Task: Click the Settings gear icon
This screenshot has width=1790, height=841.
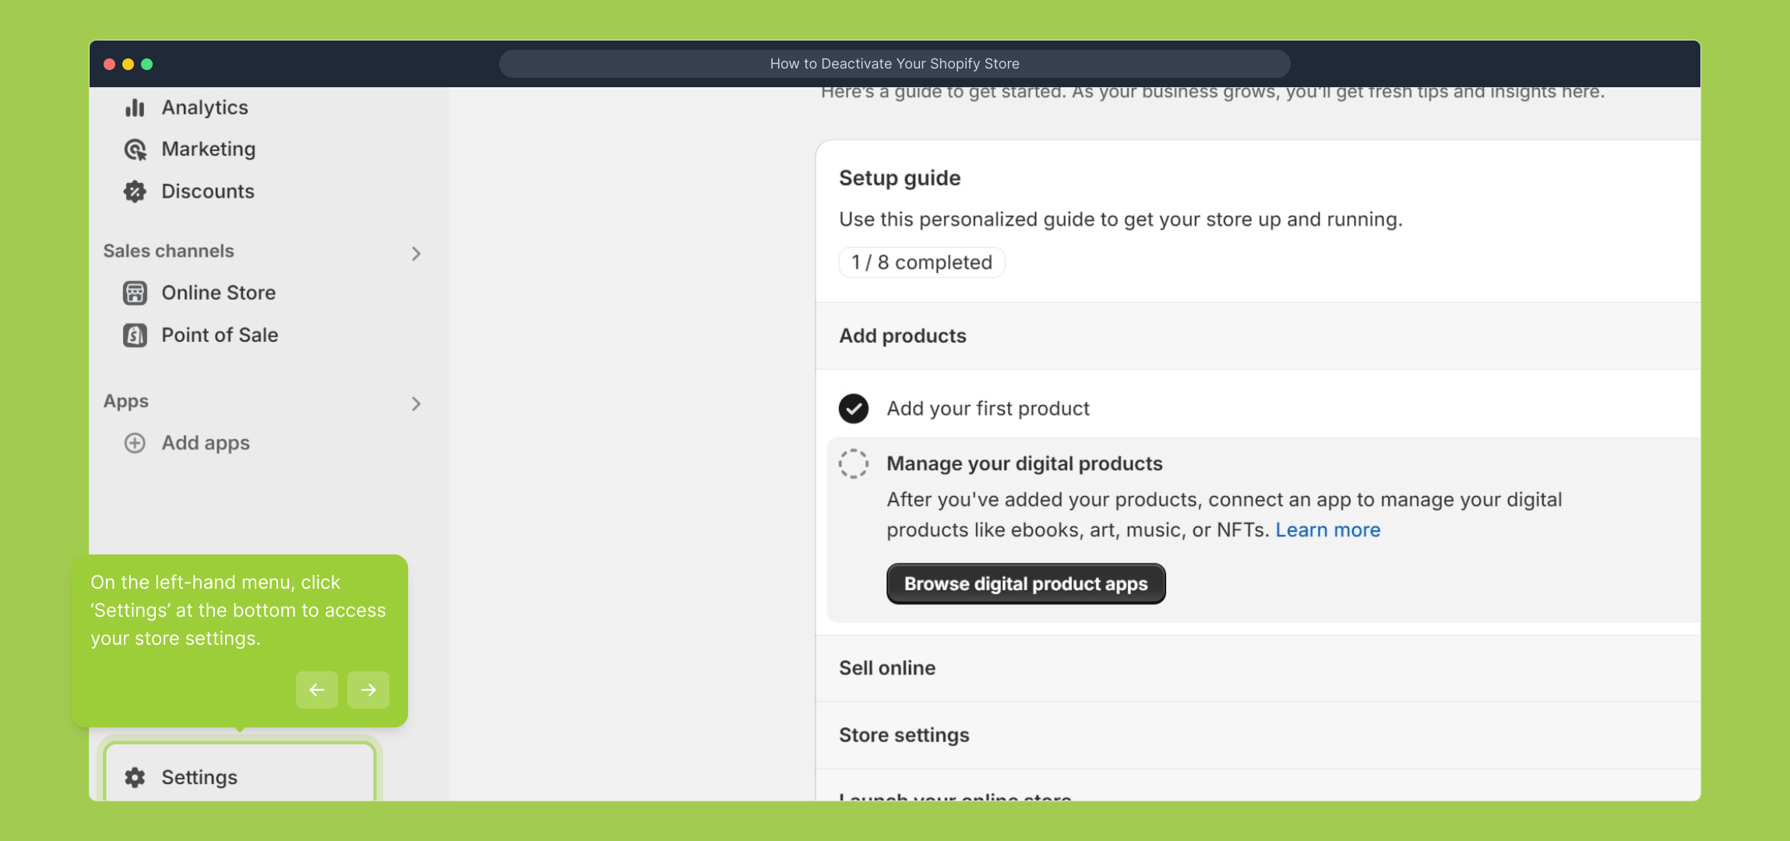Action: point(135,777)
